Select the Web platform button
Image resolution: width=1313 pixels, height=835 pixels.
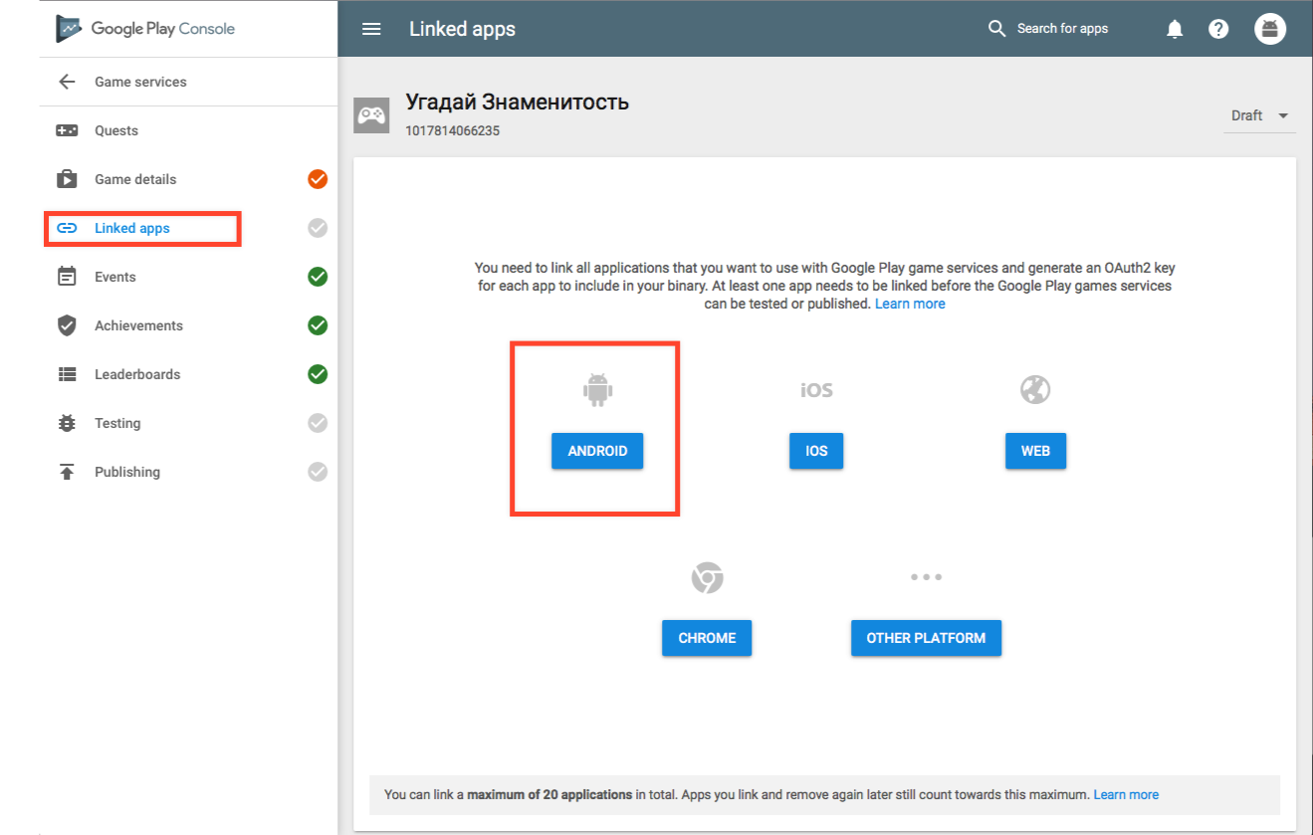point(1035,451)
